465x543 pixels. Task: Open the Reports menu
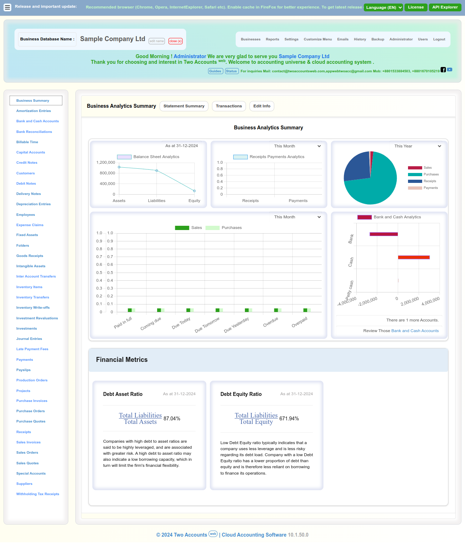(x=272, y=39)
